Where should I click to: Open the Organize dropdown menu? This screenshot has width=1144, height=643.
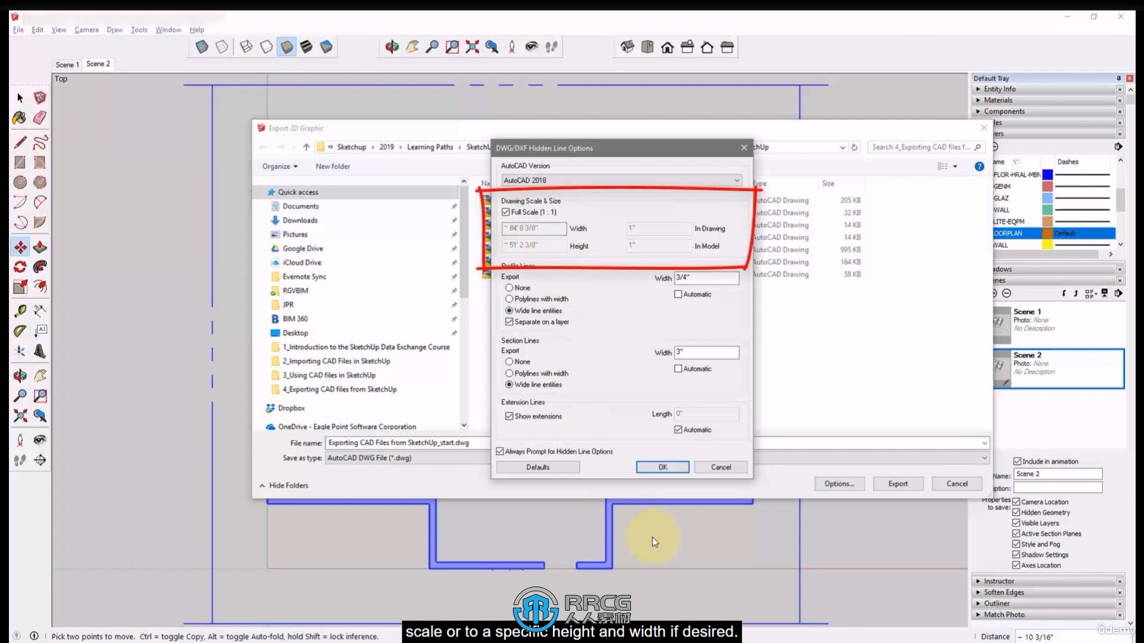279,167
